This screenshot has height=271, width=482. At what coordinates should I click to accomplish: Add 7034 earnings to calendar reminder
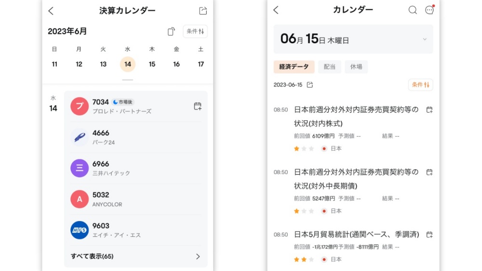point(198,106)
